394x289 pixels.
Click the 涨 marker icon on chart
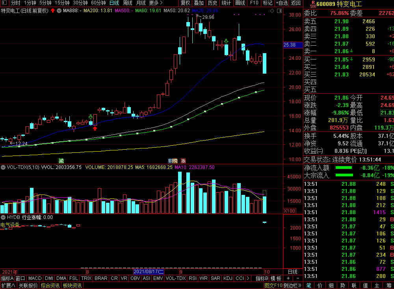pos(183,161)
